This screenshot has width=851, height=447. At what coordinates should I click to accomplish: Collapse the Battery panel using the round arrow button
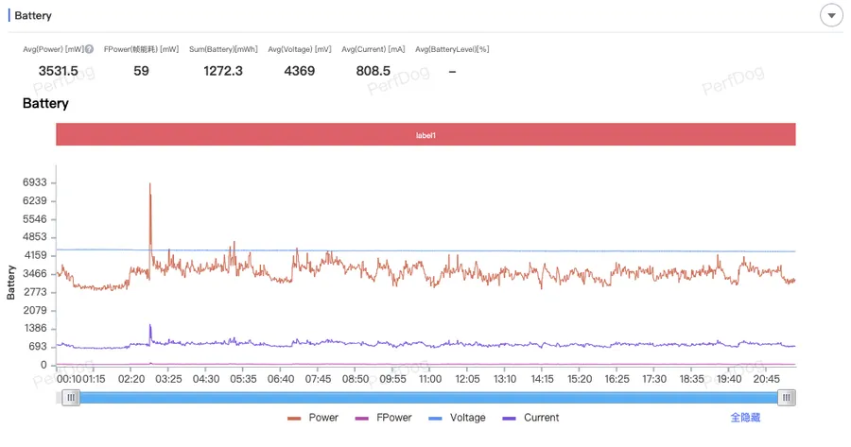(x=830, y=16)
